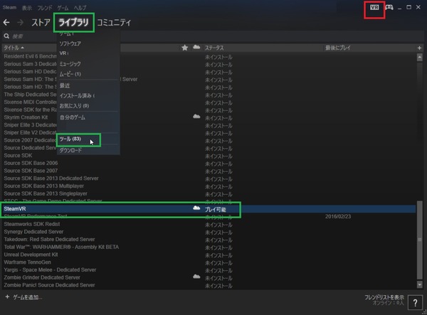Screen dimensions: 427x315
Task: Click the vertical scrollbar thumb
Action: (x=420, y=240)
